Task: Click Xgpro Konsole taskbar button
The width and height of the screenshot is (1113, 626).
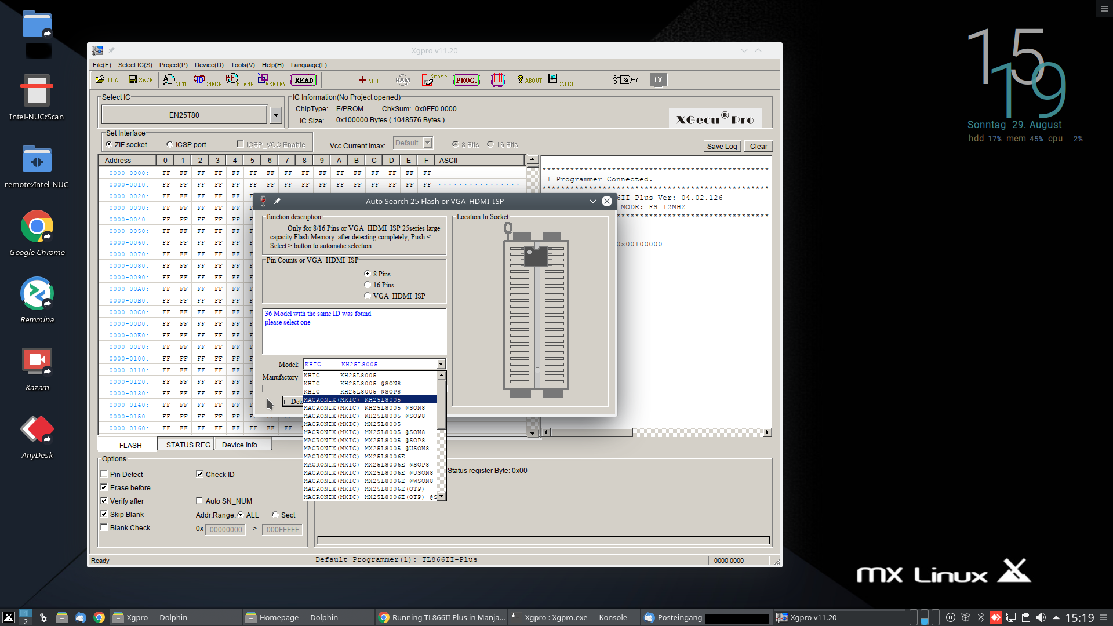Action: tap(574, 617)
